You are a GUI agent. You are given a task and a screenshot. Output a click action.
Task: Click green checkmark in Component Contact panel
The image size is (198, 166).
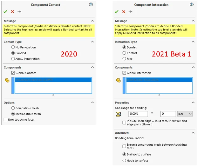(x=5, y=11)
